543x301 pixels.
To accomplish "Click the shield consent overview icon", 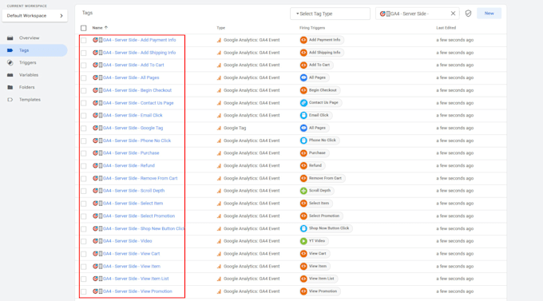I will (468, 14).
